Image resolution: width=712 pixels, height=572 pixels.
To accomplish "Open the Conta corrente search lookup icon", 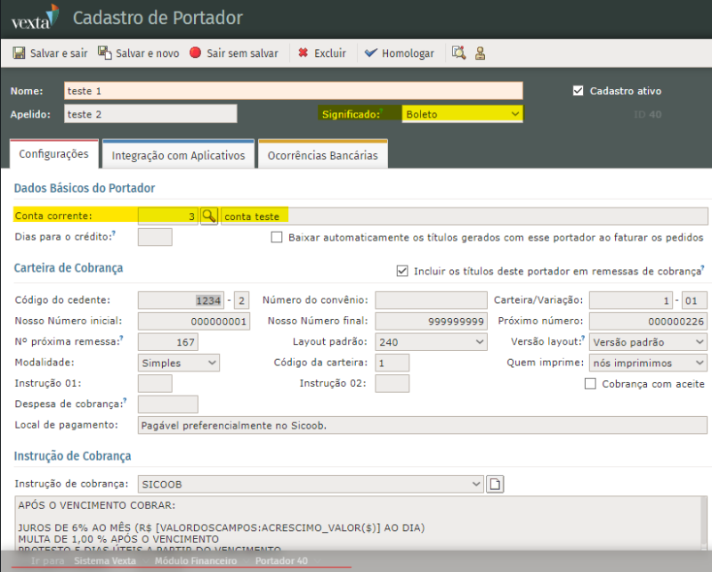I will [x=208, y=216].
